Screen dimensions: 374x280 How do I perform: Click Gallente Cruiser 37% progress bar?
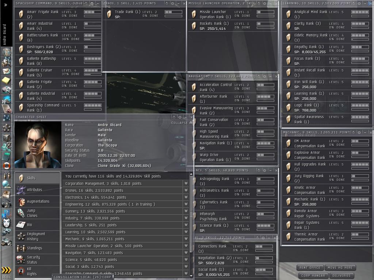pos(92,74)
